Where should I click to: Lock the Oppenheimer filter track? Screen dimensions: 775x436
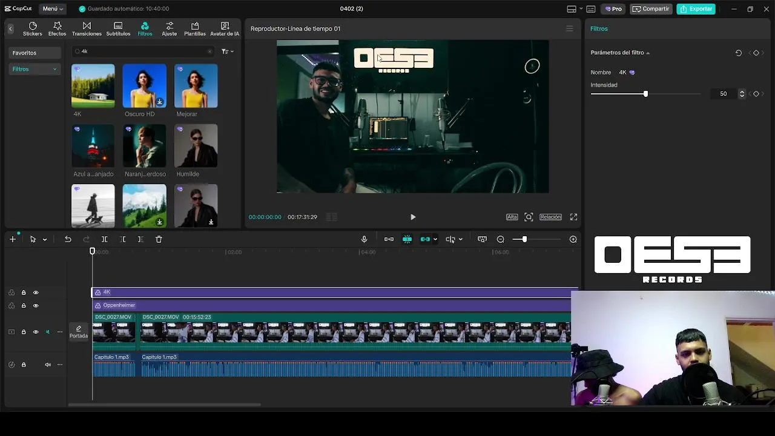pos(24,306)
